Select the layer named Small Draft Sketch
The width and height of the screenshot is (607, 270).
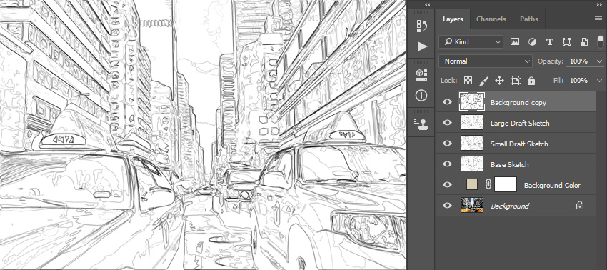(519, 144)
